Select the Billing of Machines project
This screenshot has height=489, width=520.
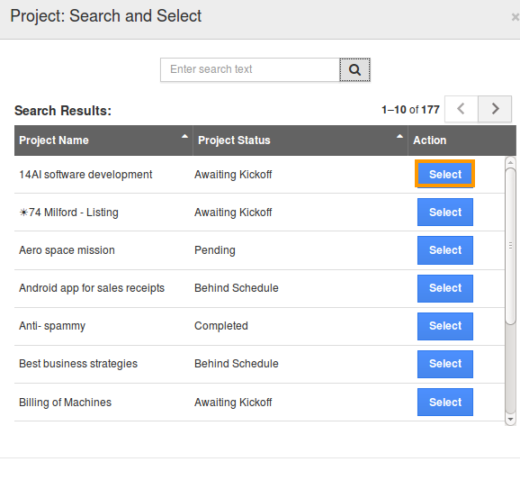445,402
